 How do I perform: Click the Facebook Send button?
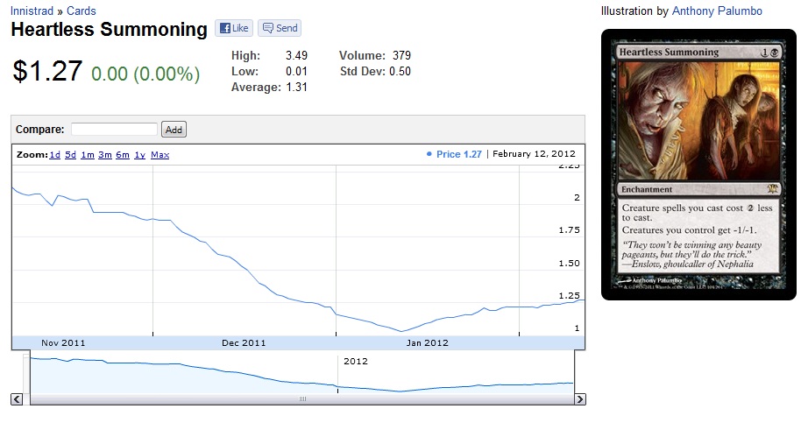tap(280, 28)
